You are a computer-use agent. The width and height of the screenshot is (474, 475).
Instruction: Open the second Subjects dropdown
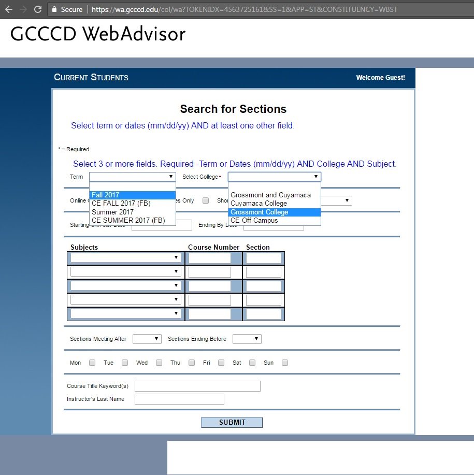tap(125, 272)
